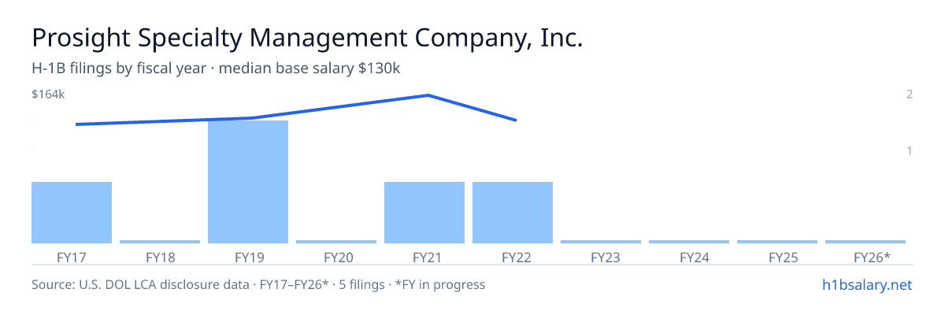945x315 pixels.
Task: Click the FY20 axis label
Action: (x=336, y=257)
